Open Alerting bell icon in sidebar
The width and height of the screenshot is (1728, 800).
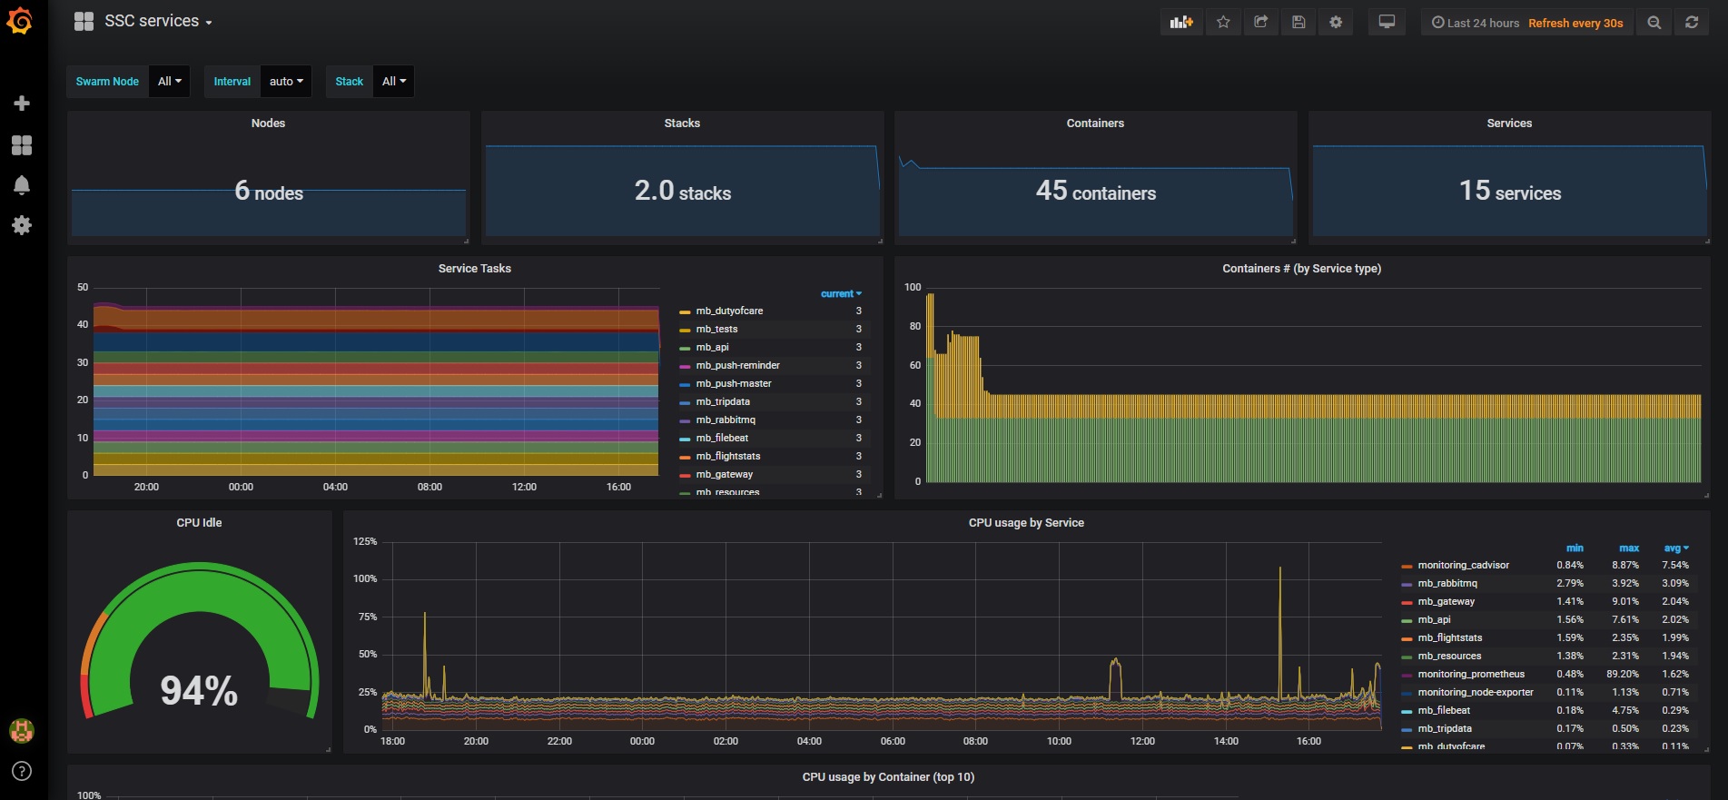click(22, 185)
